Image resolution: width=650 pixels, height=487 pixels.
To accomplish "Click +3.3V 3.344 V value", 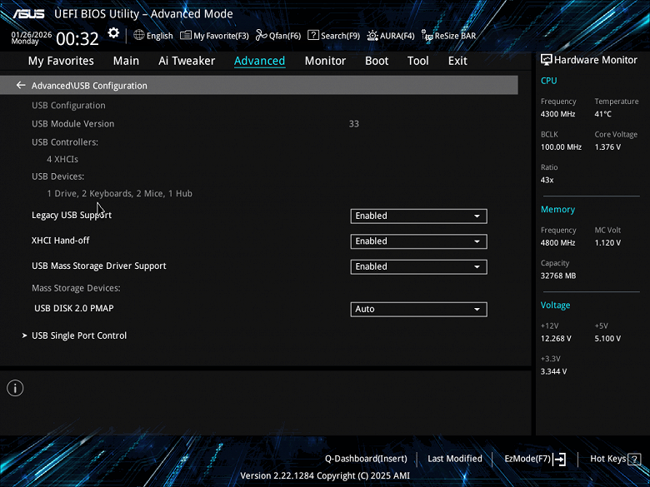I will click(x=554, y=371).
